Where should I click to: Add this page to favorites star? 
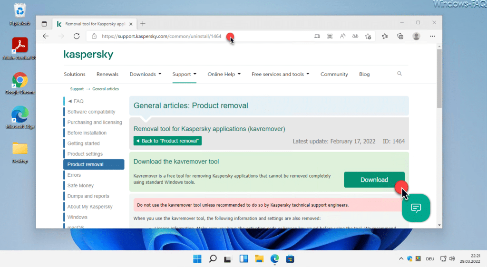pyautogui.click(x=368, y=36)
